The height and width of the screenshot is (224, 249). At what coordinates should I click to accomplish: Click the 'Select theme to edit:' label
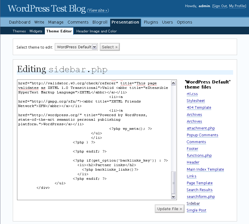click(x=35, y=47)
